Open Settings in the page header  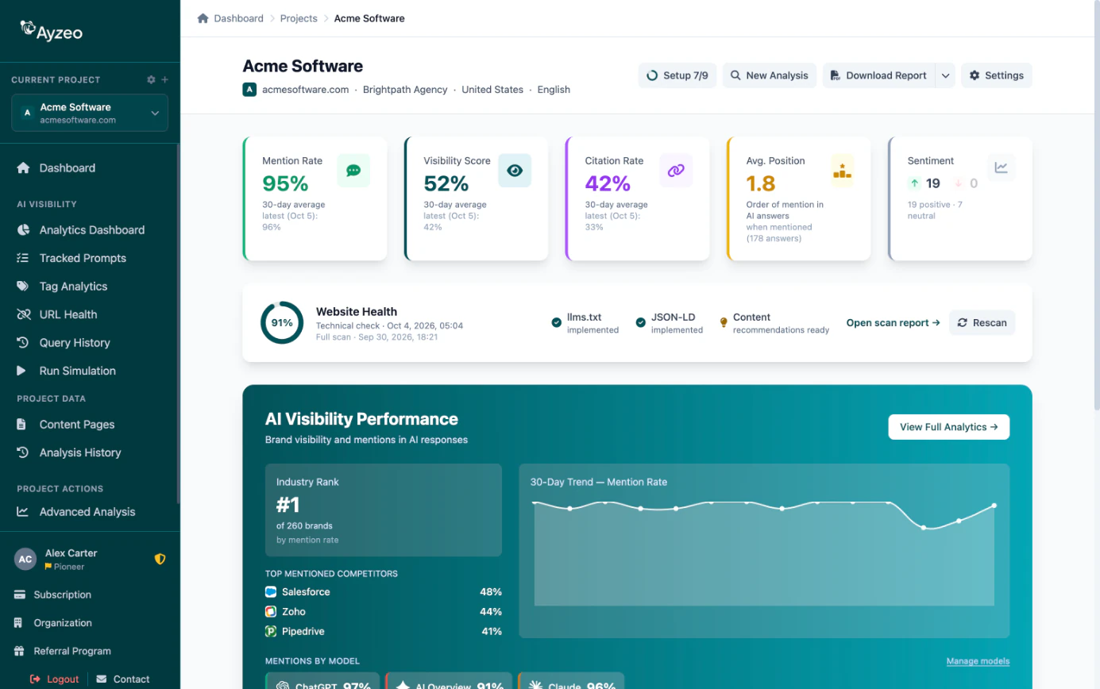(x=997, y=75)
